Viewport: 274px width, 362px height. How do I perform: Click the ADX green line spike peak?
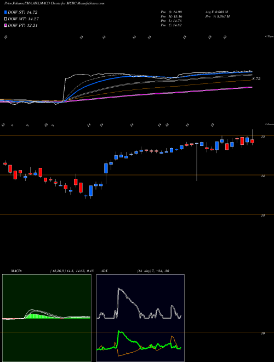coord(119,332)
